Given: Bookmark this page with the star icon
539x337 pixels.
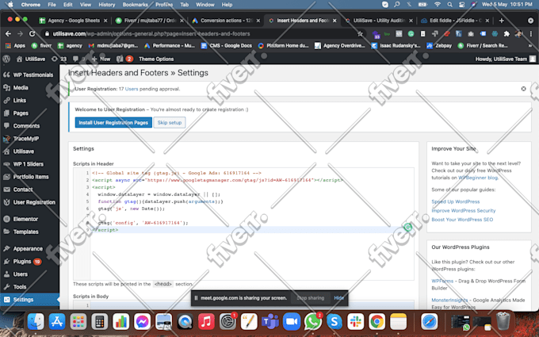Looking at the screenshot, I should tap(360, 33).
